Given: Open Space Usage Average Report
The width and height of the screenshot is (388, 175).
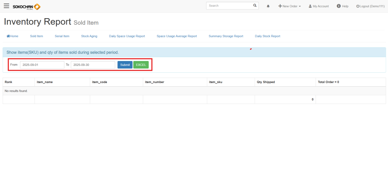Looking at the screenshot, I should pos(177,36).
